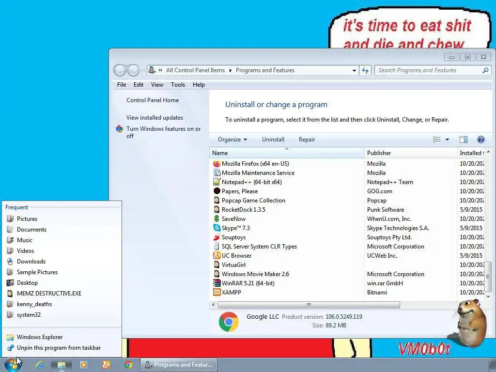
Task: Open Documents from the jump list
Action: (62, 229)
